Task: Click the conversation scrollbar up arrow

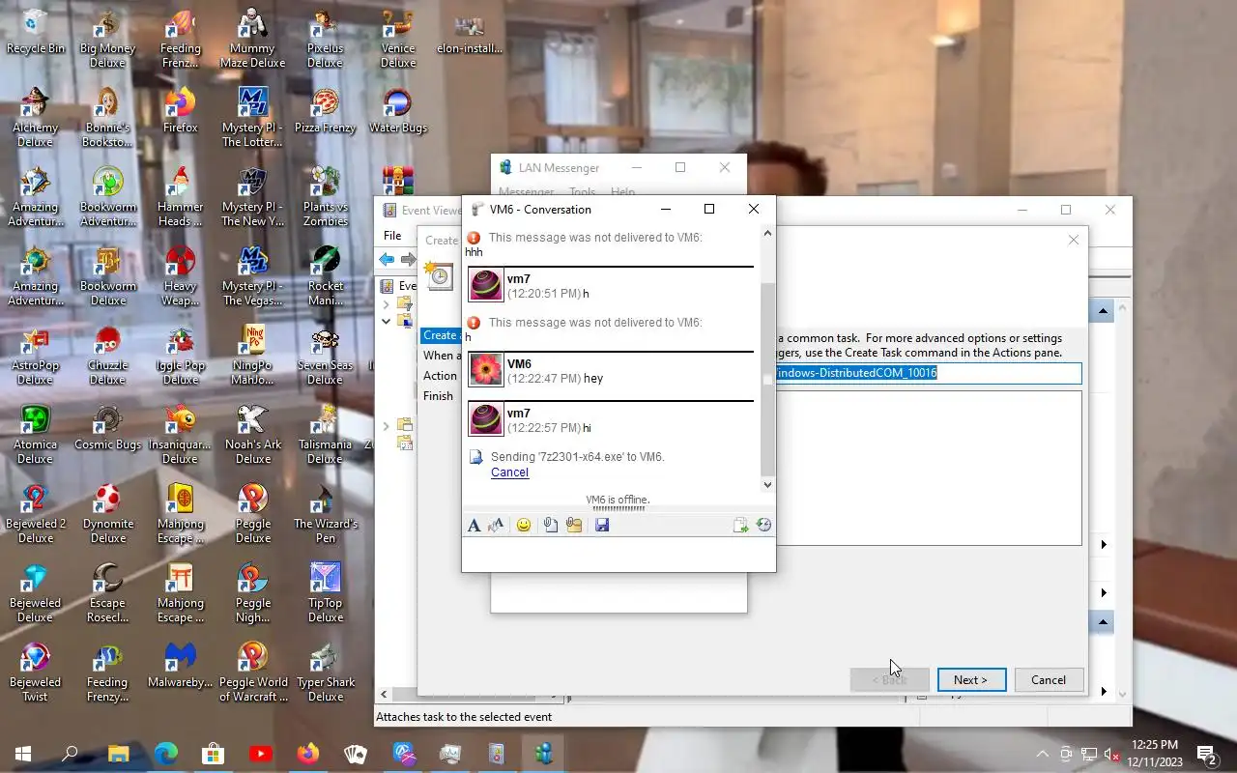Action: [768, 233]
